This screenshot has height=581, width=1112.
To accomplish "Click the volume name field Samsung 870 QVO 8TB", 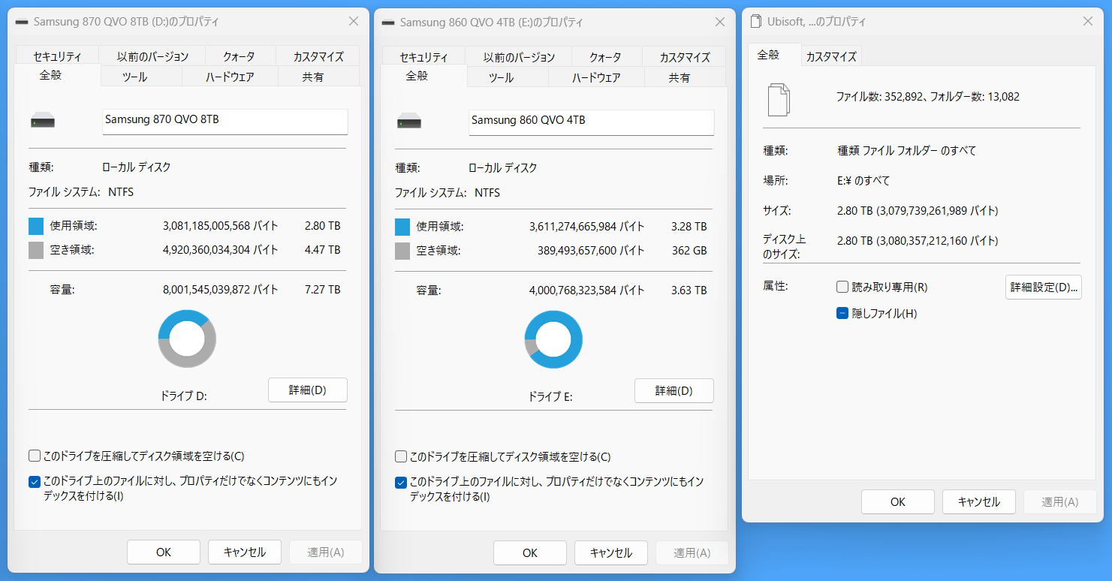I will tap(225, 122).
